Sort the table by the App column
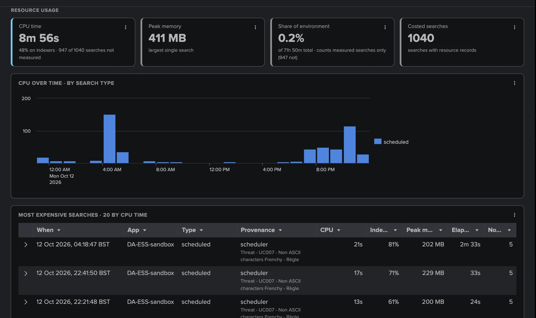The width and height of the screenshot is (536, 318). click(151, 230)
